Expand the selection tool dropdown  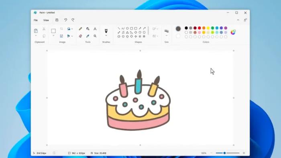[x=53, y=35]
